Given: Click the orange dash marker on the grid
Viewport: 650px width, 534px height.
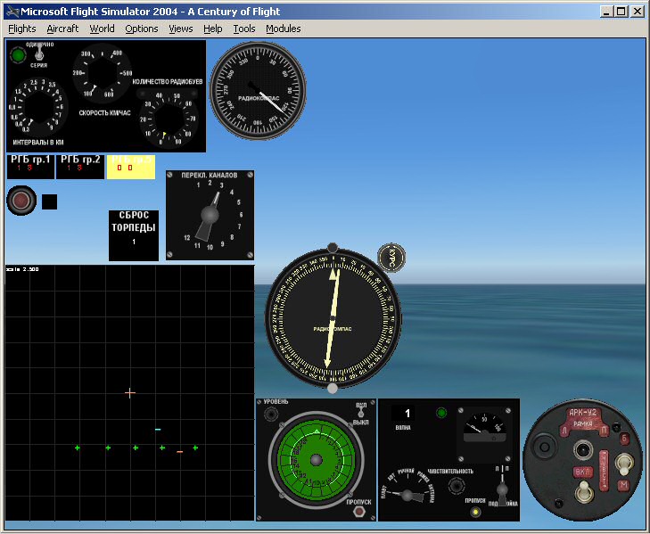Looking at the screenshot, I should pyautogui.click(x=179, y=451).
